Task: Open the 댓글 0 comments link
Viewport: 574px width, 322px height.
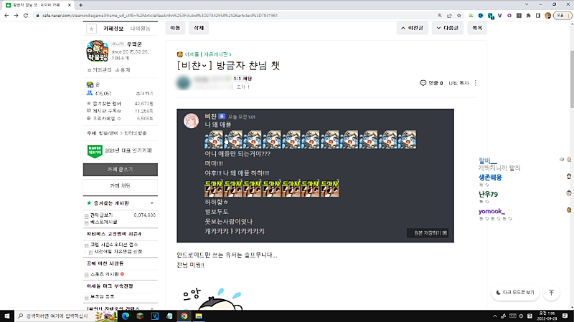Action: 432,83
